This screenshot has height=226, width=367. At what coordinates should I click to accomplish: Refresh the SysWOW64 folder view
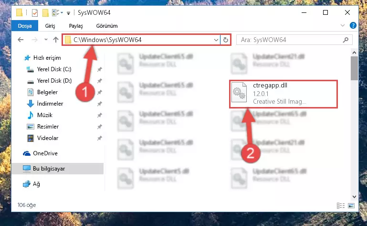225,40
